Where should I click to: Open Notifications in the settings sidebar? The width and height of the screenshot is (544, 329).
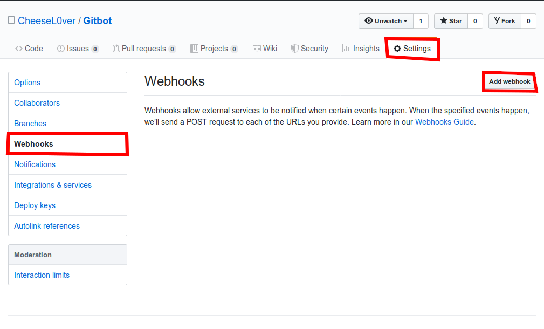point(67,164)
